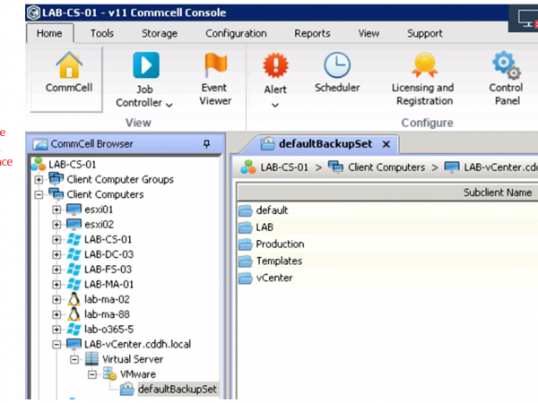Click the folder icon for LAB subclient

coord(246,227)
